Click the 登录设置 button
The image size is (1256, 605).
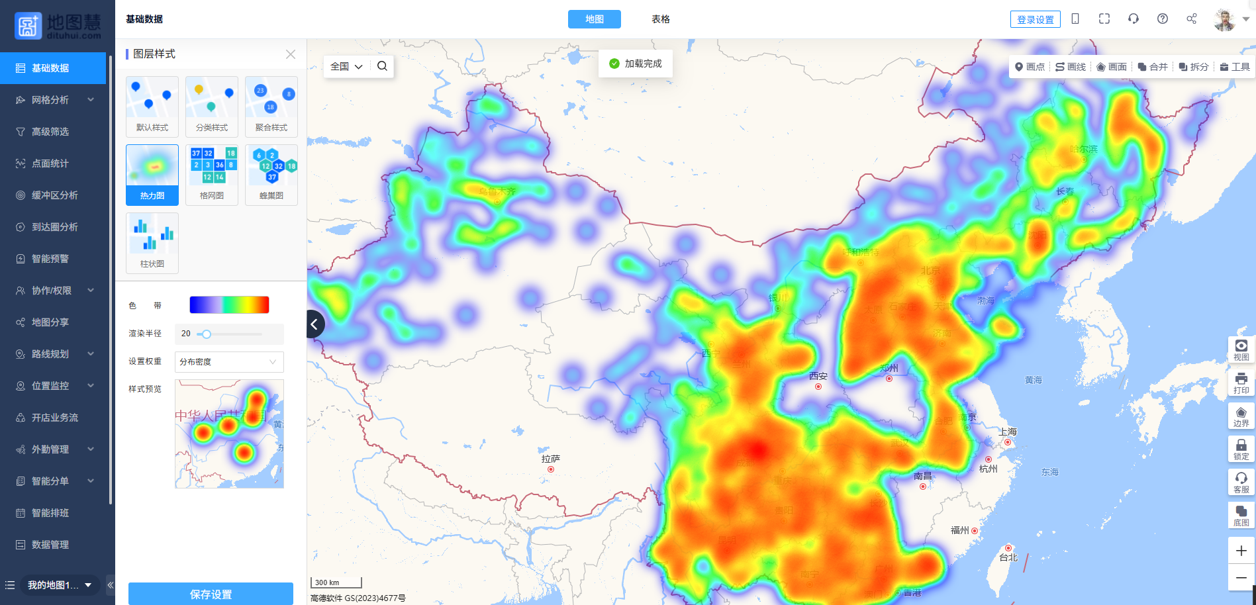coord(1035,19)
